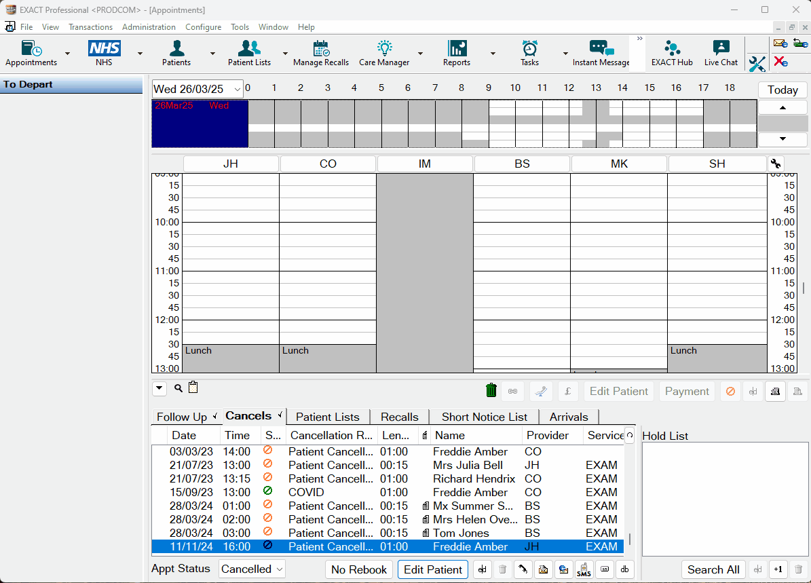Open Patient Lists in the toolbar
Screen dimensions: 811x583
click(x=249, y=53)
